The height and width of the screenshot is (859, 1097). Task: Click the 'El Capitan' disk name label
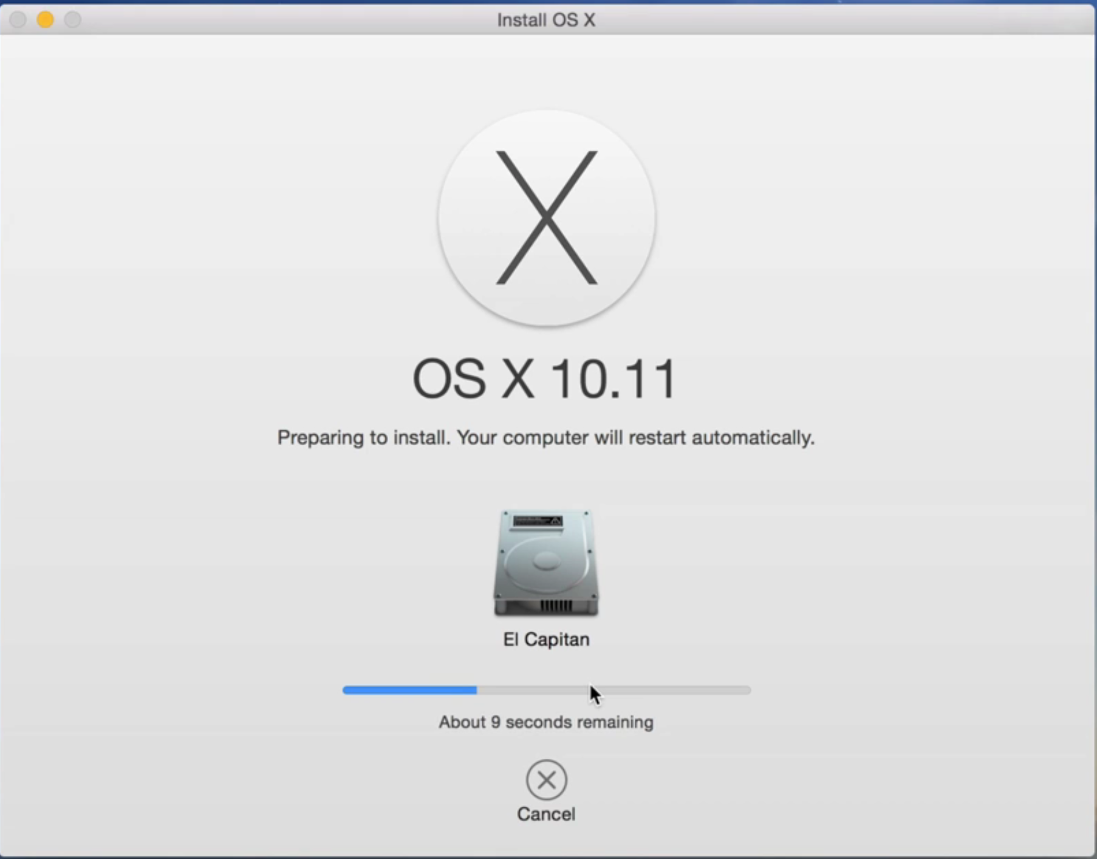pyautogui.click(x=546, y=639)
